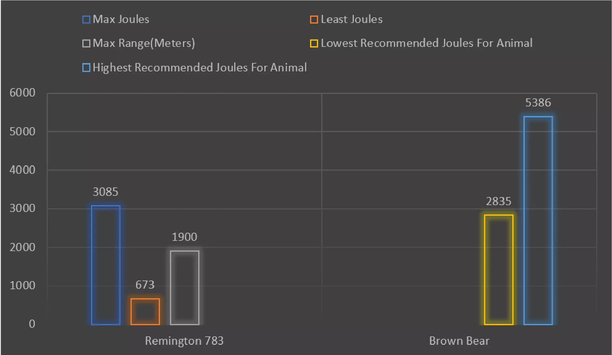Image resolution: width=612 pixels, height=355 pixels.
Task: Select the blue Max Joules bar
Action: click(106, 265)
